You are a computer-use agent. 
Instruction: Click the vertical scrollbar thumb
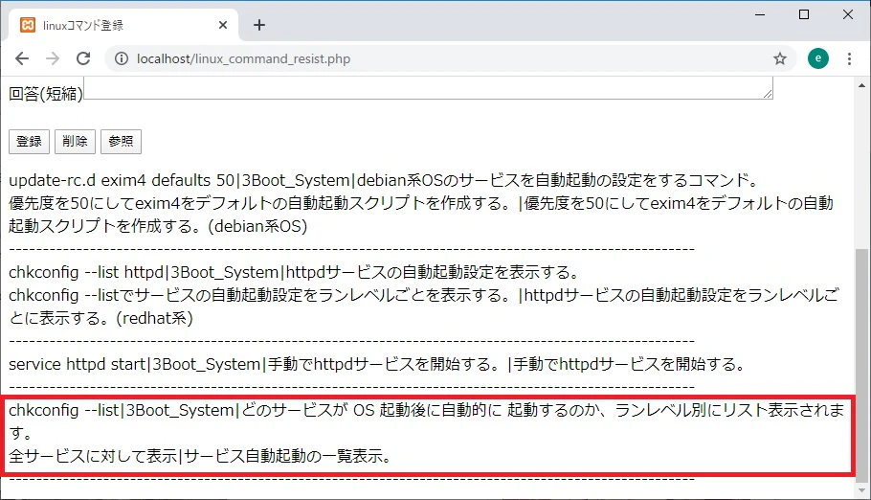[861, 365]
